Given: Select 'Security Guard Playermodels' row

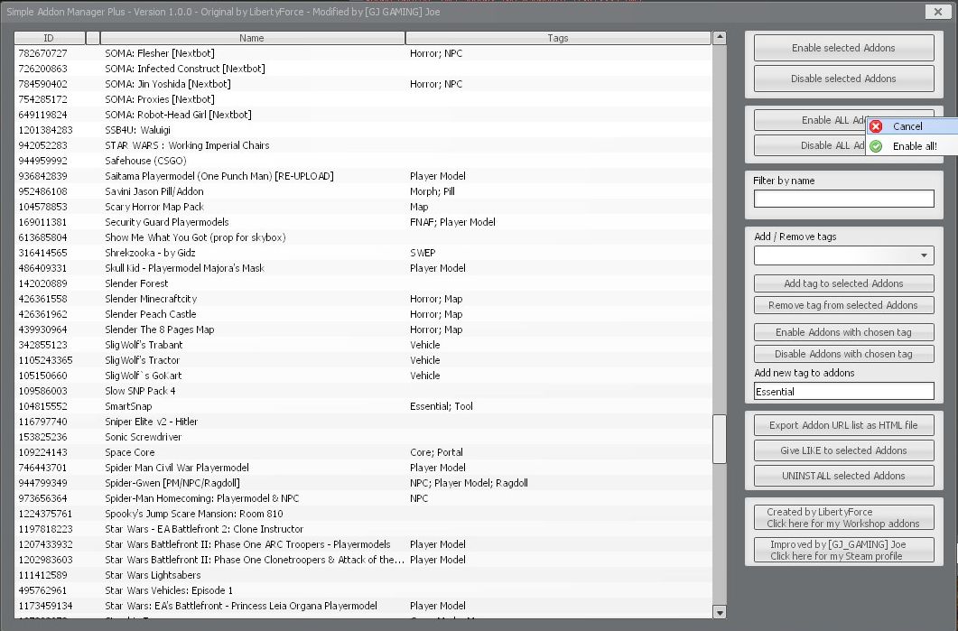Looking at the screenshot, I should [363, 222].
